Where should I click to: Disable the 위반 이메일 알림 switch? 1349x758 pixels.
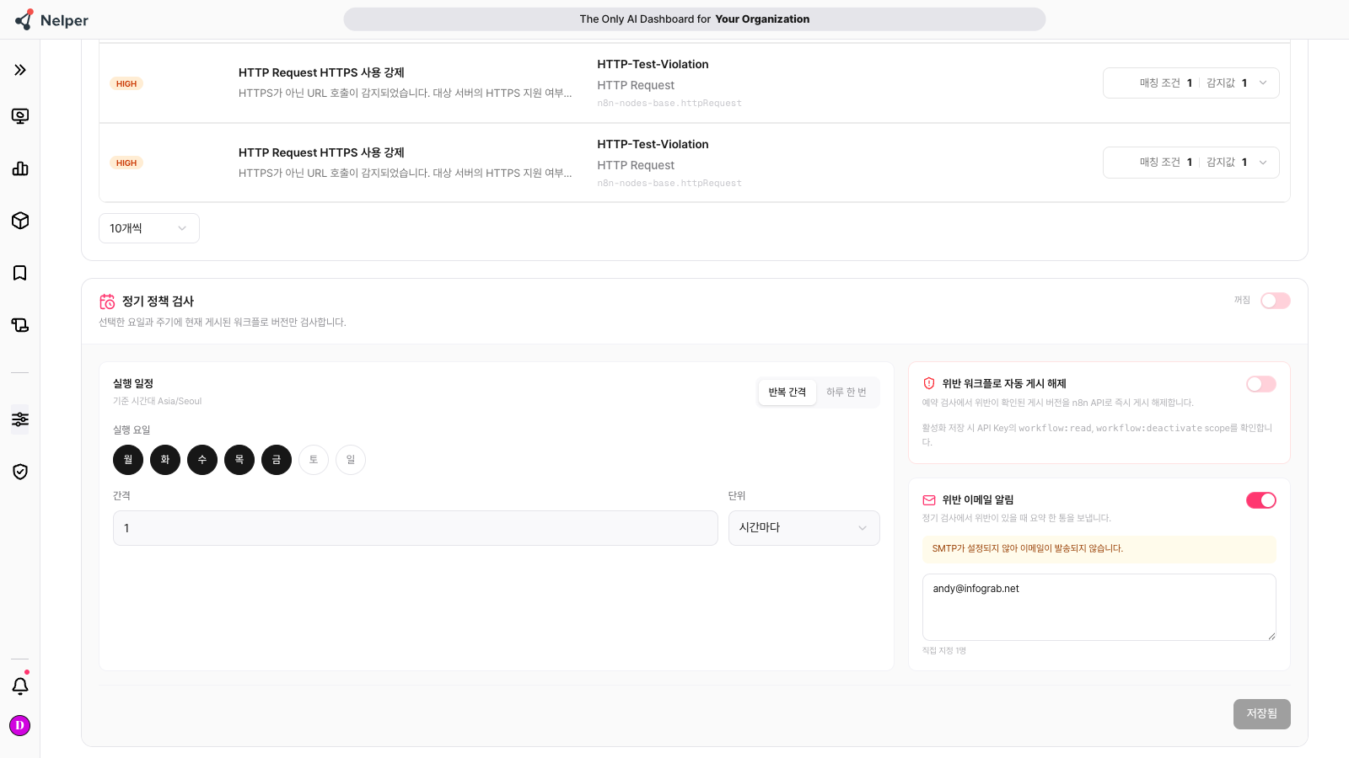pyautogui.click(x=1261, y=500)
